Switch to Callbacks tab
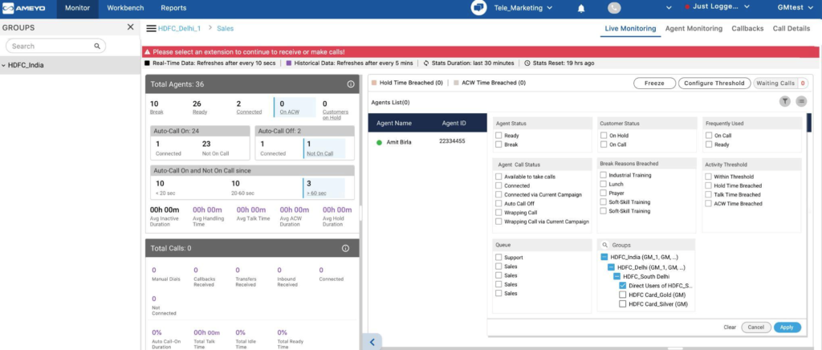Viewport: 822px width, 350px height. click(x=747, y=29)
